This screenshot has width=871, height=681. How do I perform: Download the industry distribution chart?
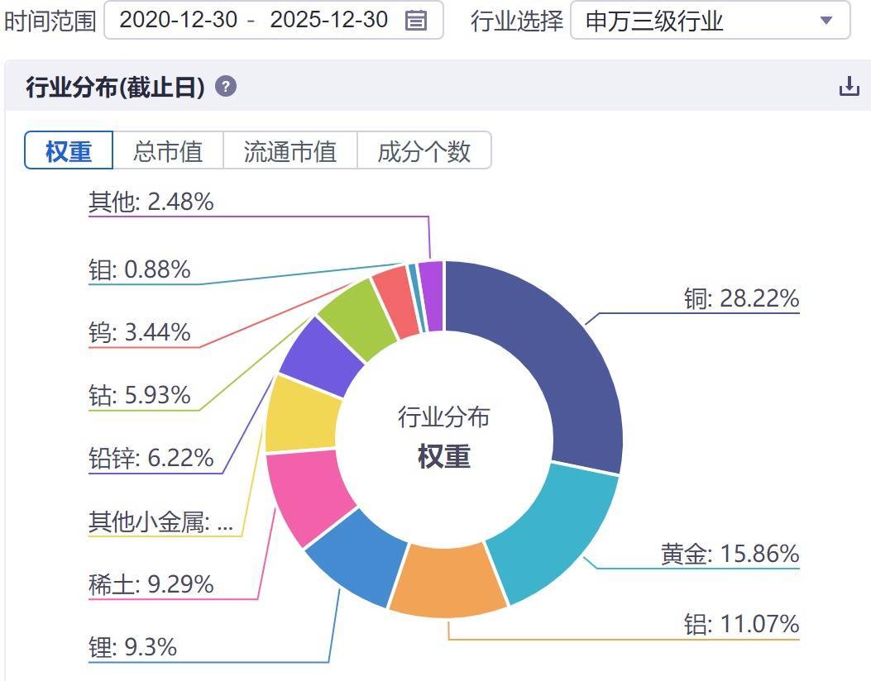[849, 86]
